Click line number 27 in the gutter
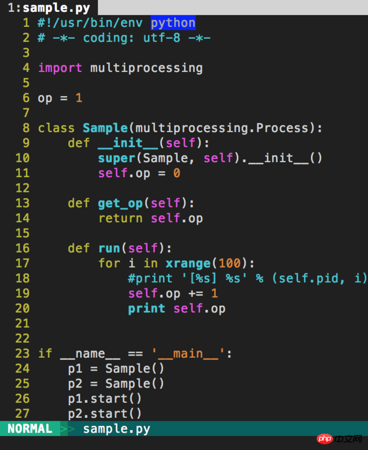Viewport: 368px width, 450px height. tap(23, 413)
